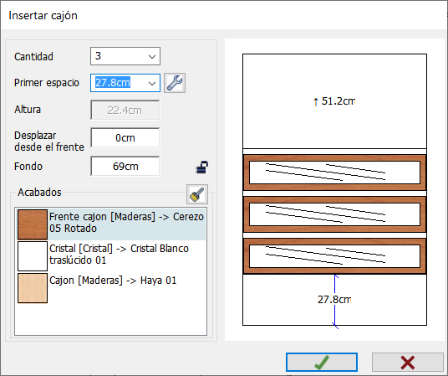Click the Desplazar desde el frente field
The height and width of the screenshot is (376, 448).
(x=125, y=137)
